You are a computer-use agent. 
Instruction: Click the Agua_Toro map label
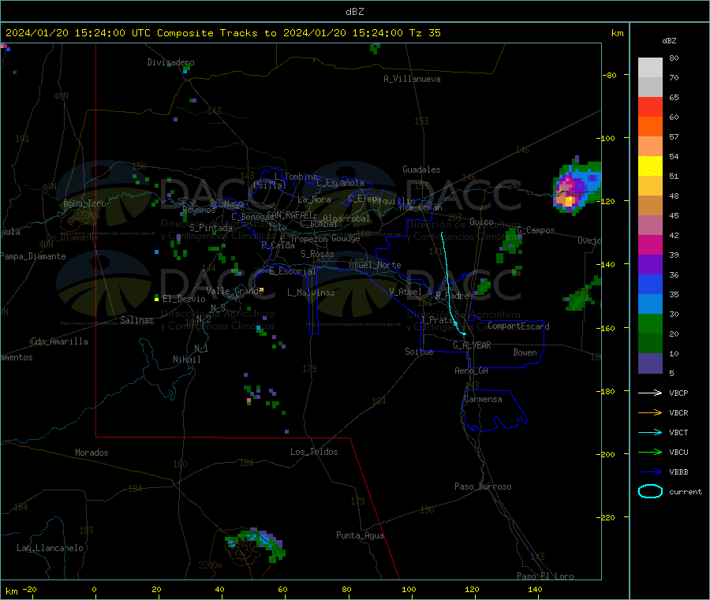pyautogui.click(x=84, y=203)
